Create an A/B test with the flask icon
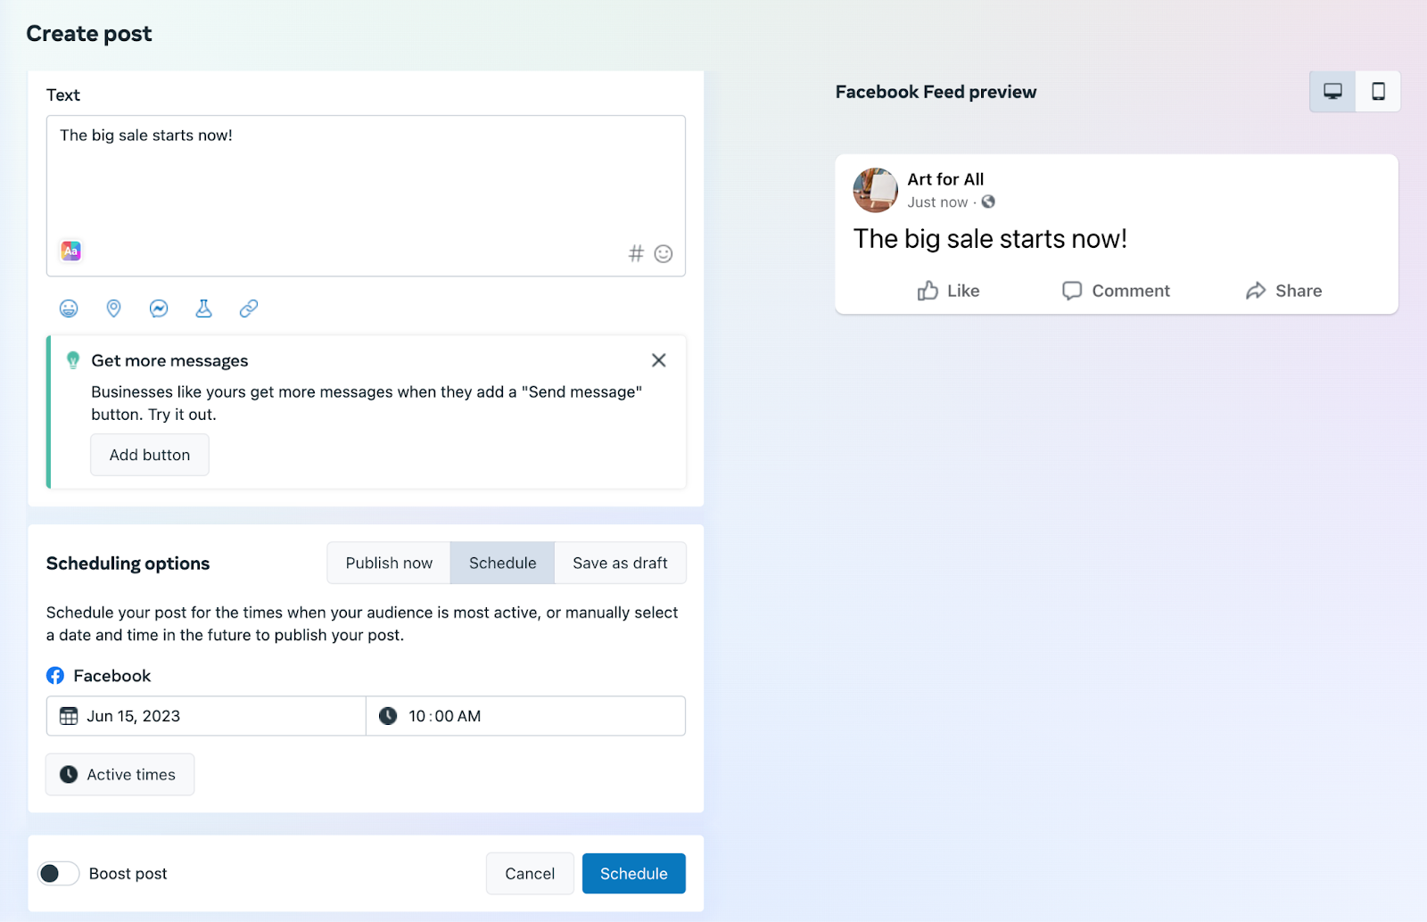Image resolution: width=1427 pixels, height=922 pixels. [202, 308]
